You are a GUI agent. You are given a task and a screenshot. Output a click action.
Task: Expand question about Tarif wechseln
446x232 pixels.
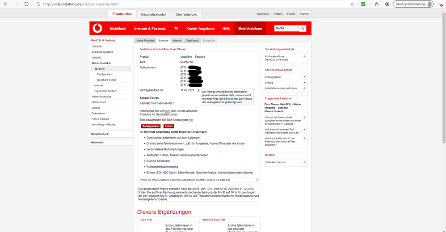tap(305, 129)
